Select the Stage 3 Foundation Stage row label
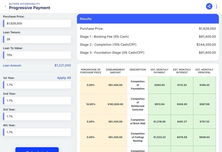Screen dimensions: 222x152 (x=112, y=53)
